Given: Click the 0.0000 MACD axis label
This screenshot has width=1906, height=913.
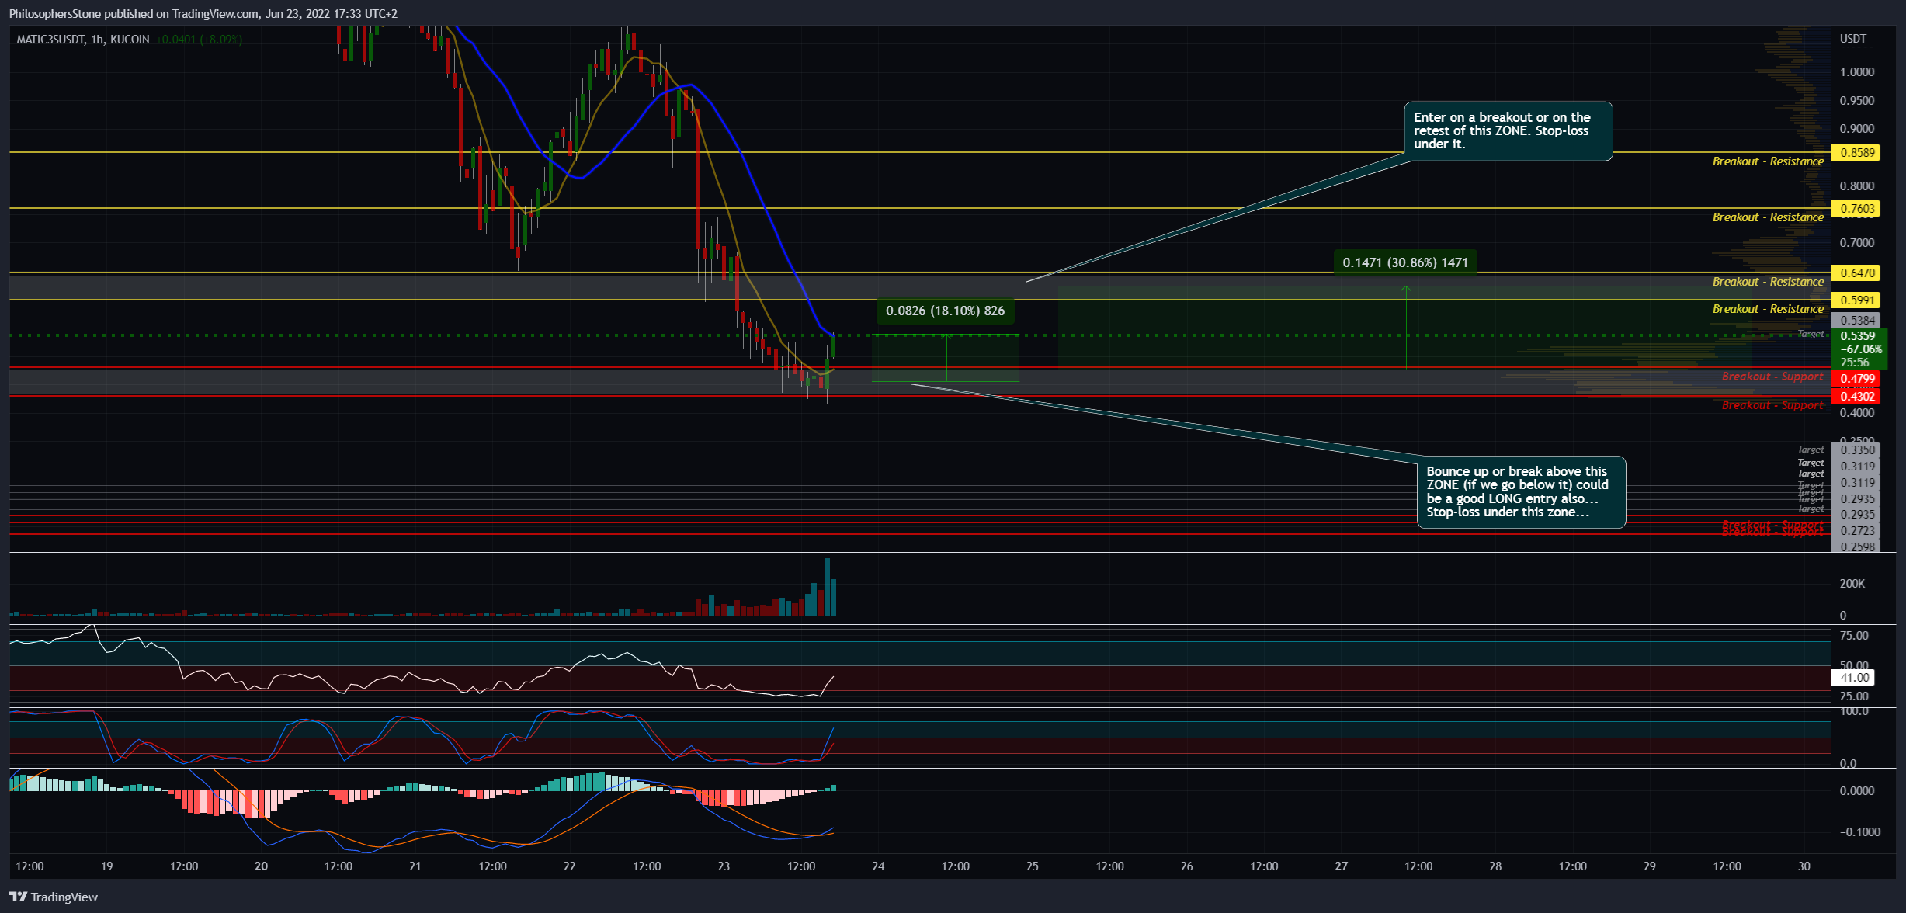Looking at the screenshot, I should pyautogui.click(x=1857, y=791).
